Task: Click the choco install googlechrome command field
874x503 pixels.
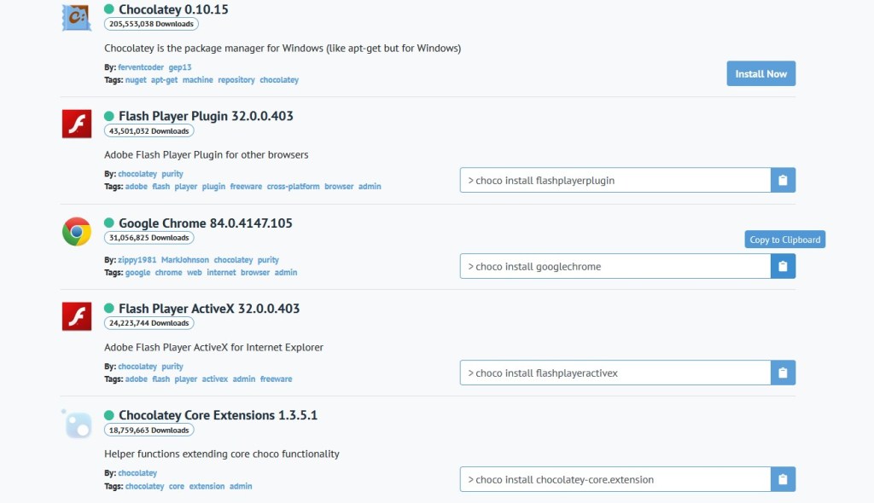Action: tap(615, 266)
